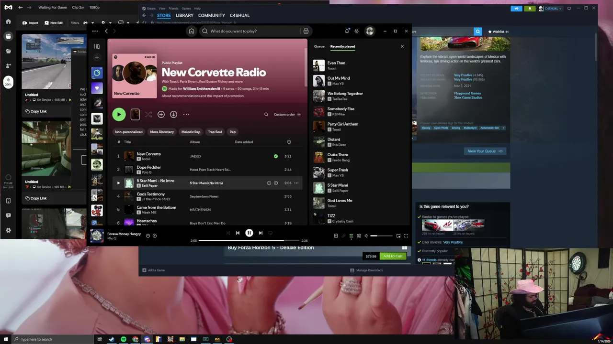Click View Your Queue in Steam
Image resolution: width=613 pixels, height=344 pixels.
coord(485,151)
